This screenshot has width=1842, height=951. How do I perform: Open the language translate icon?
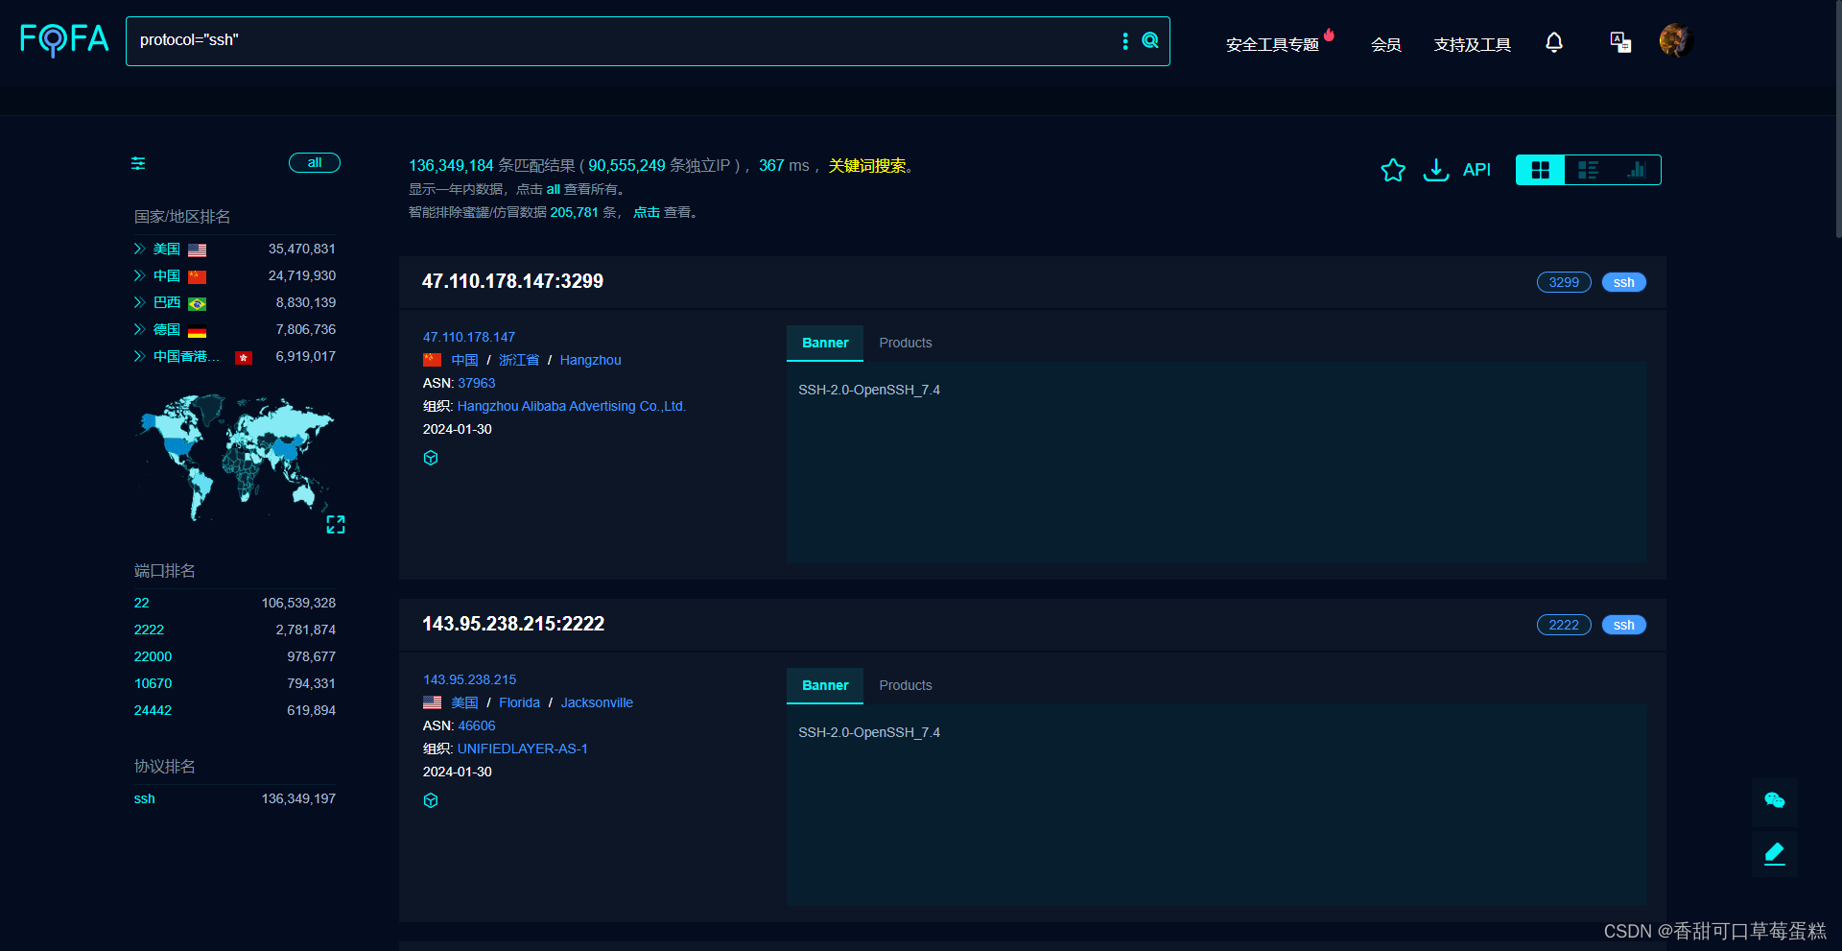(x=1620, y=42)
